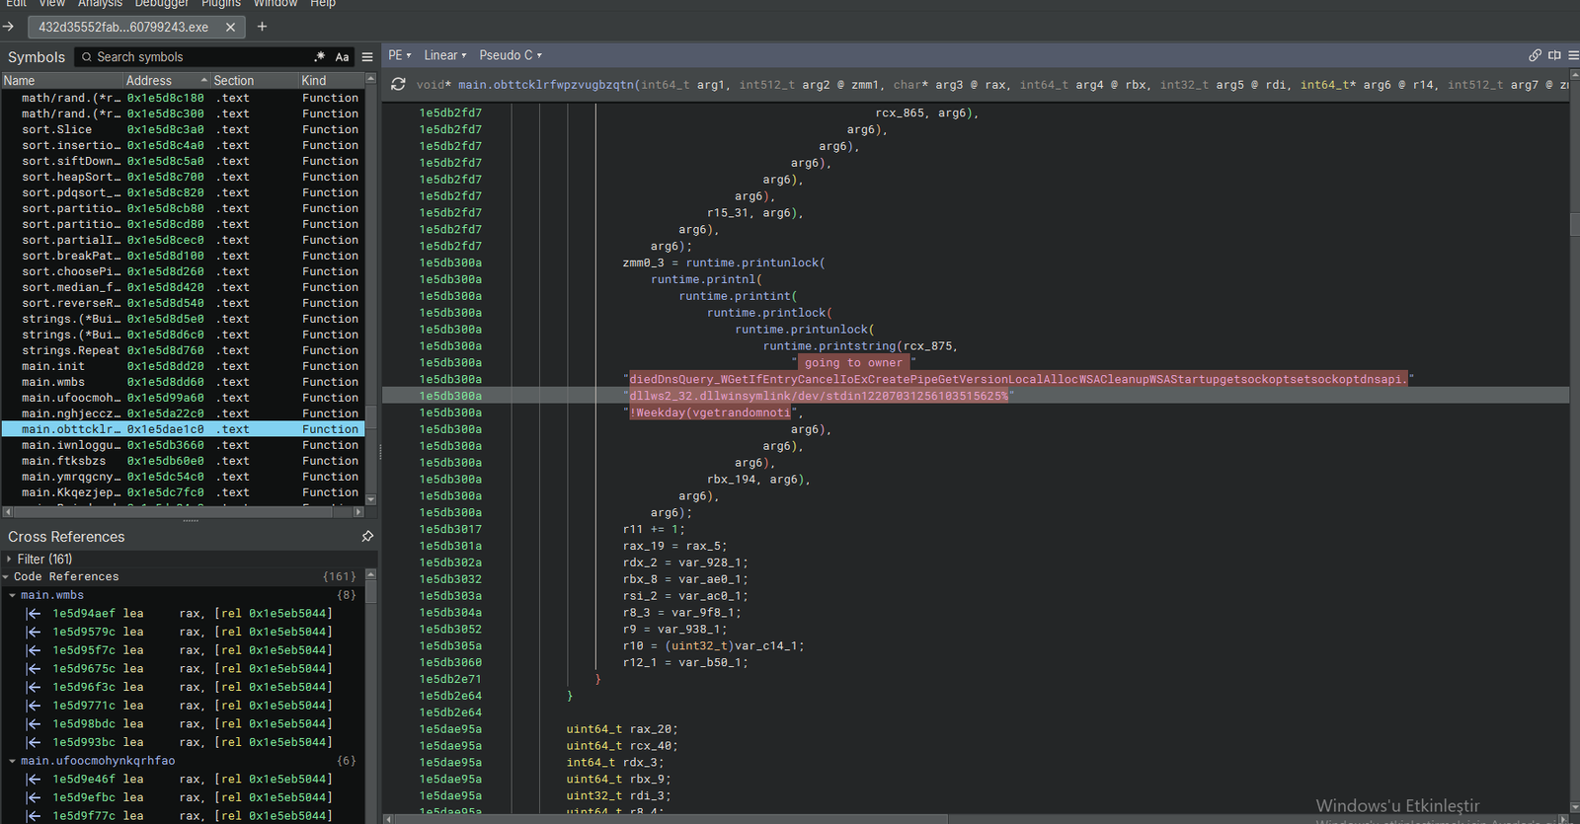Click the "going to owner" string
Viewport: 1580px width, 824px height.
click(853, 363)
